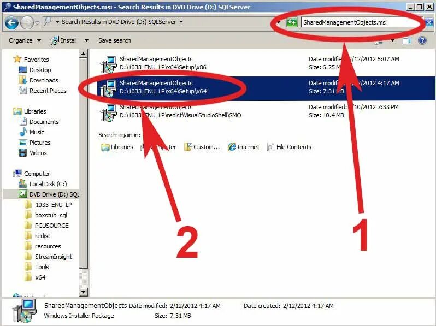Search again on the Internet

coord(244,147)
